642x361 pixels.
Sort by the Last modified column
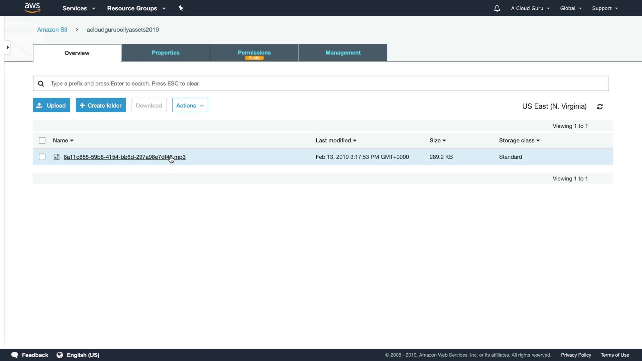336,141
